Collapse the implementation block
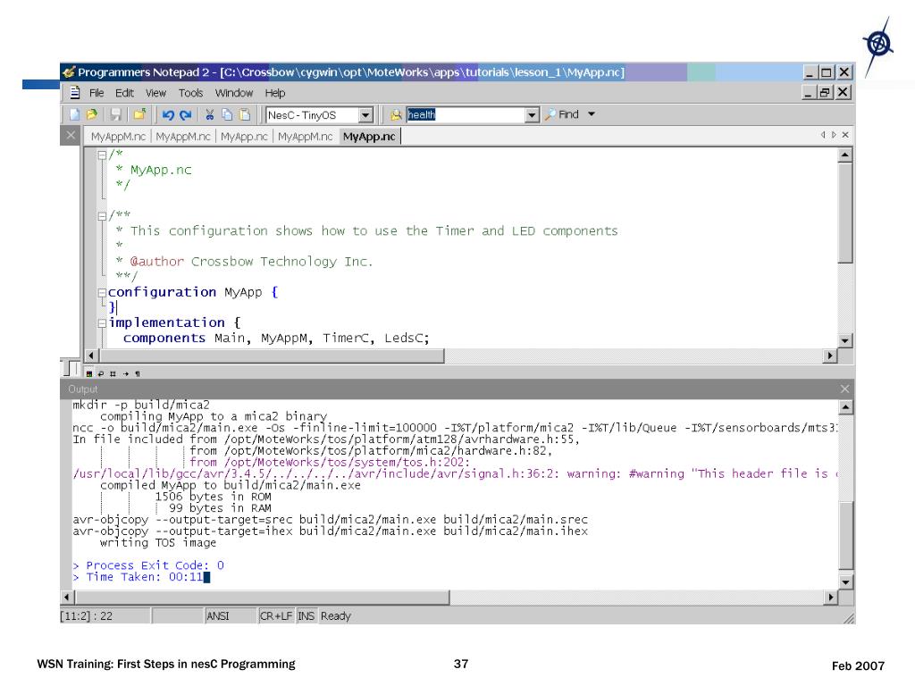The image size is (915, 686). point(102,322)
